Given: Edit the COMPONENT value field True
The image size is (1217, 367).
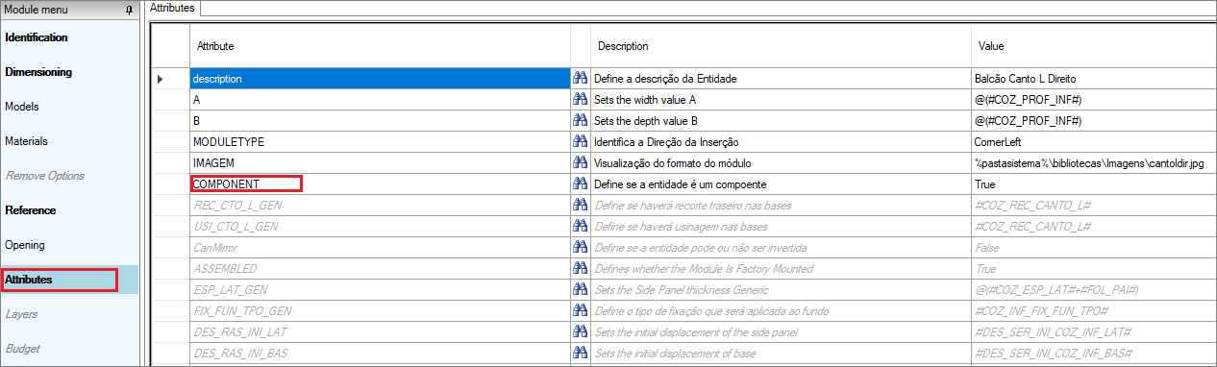Looking at the screenshot, I should (x=1093, y=183).
